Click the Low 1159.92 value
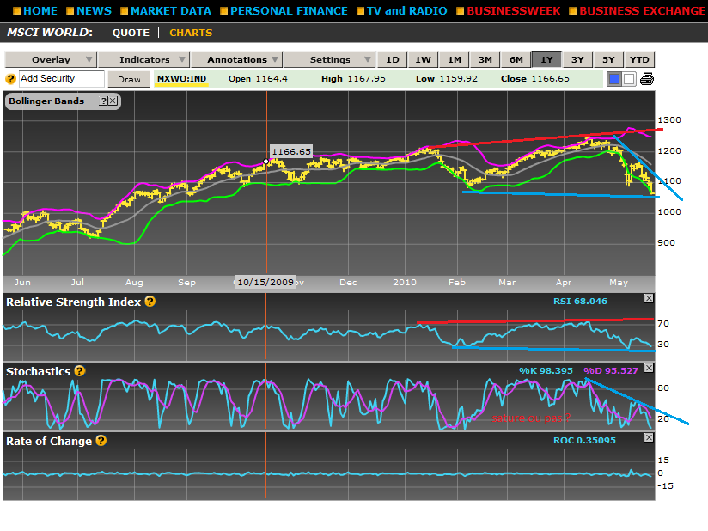This screenshot has height=531, width=708. point(447,78)
